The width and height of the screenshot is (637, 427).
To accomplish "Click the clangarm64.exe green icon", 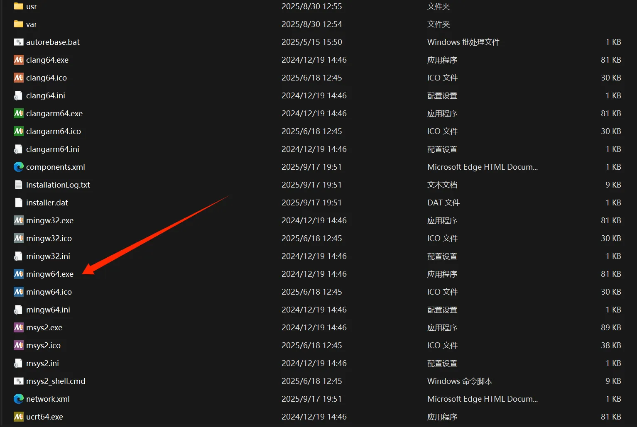I will click(x=18, y=113).
